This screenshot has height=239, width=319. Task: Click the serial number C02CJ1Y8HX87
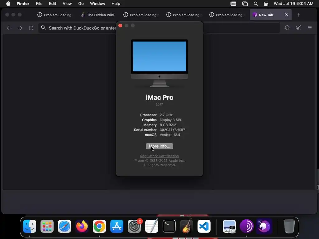172,130
